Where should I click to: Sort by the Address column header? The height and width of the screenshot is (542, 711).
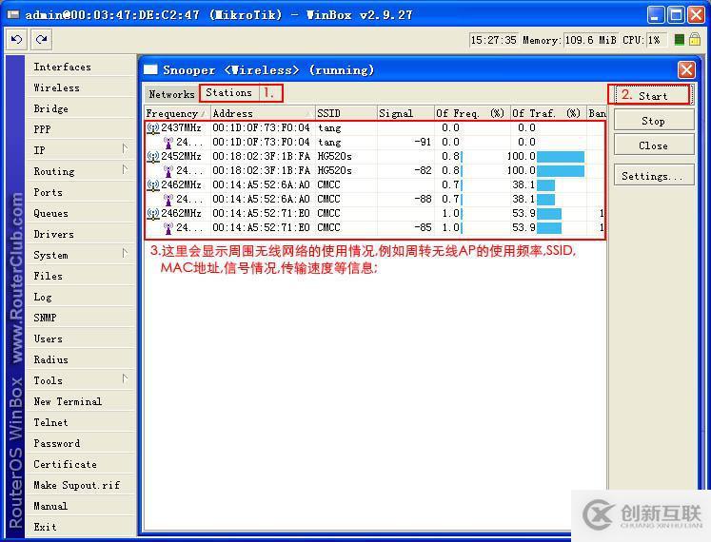click(263, 113)
